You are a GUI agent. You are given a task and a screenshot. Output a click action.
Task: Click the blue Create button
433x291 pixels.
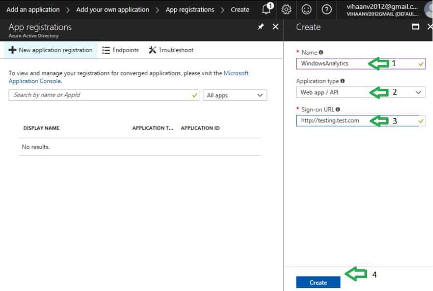pos(318,282)
